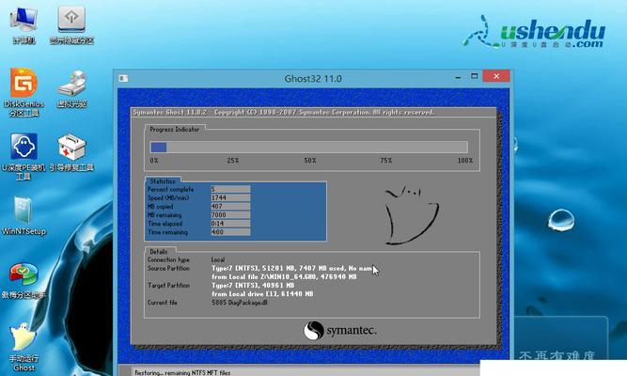
Task: Click the MB copied value 407
Action: click(230, 207)
